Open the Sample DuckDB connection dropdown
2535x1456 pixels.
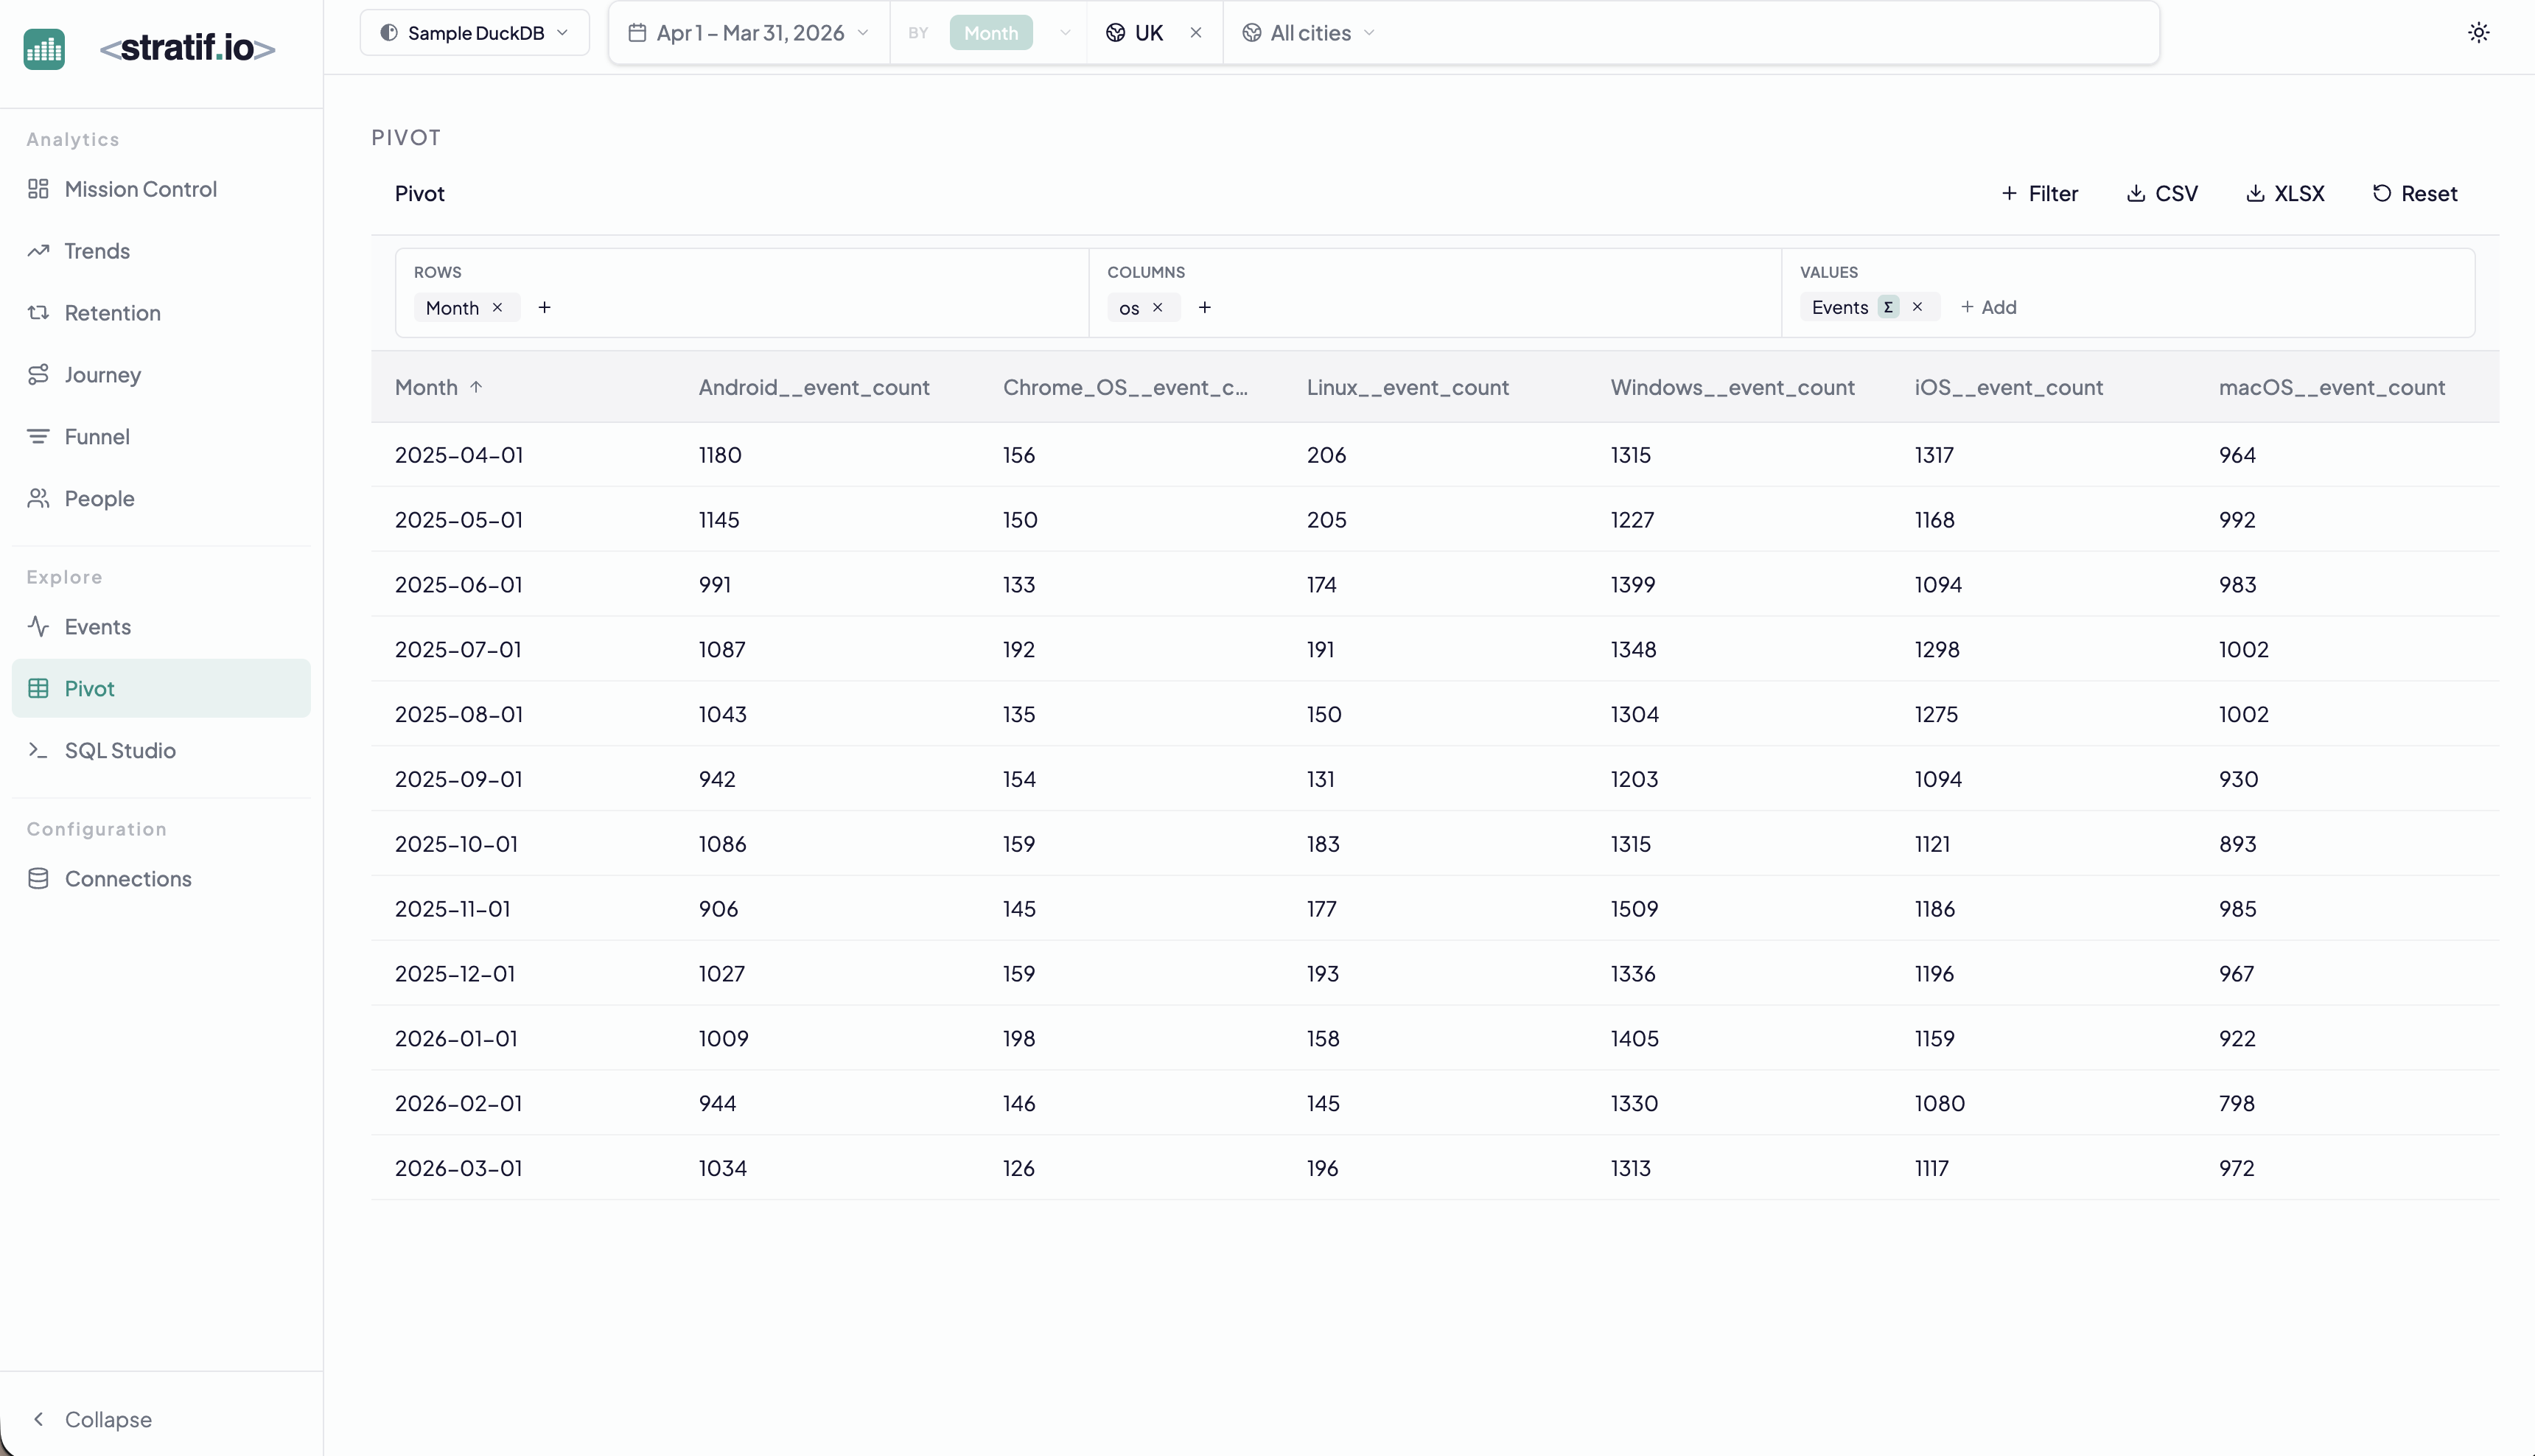(x=474, y=33)
